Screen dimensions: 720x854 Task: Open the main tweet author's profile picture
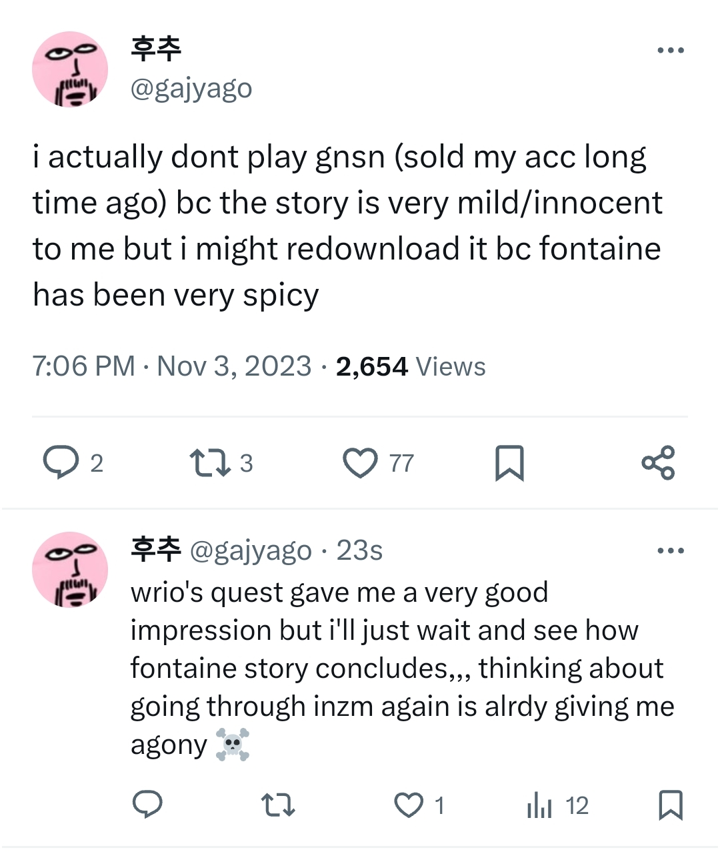click(x=70, y=69)
